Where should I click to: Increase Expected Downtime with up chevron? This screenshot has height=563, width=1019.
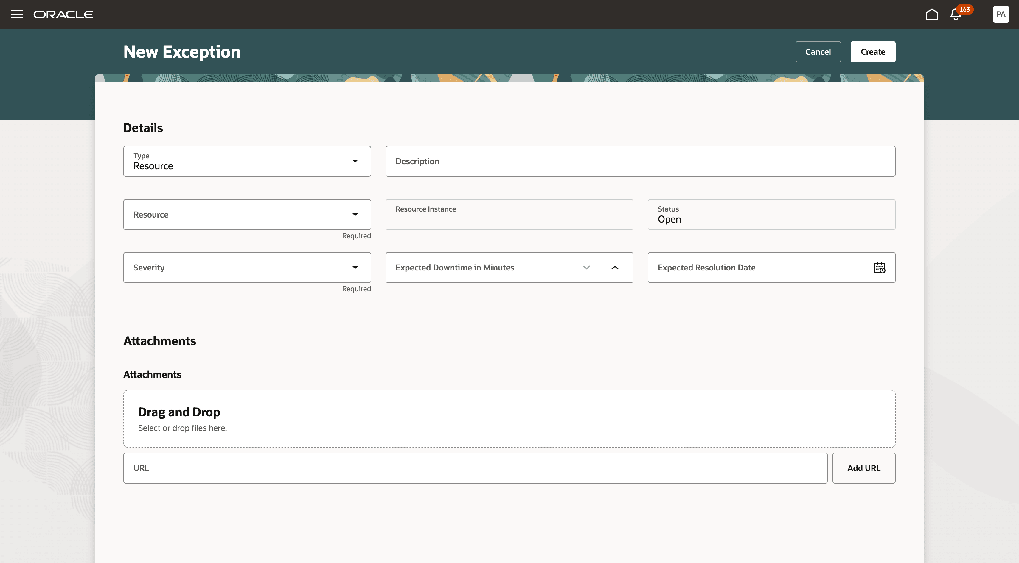(x=615, y=268)
